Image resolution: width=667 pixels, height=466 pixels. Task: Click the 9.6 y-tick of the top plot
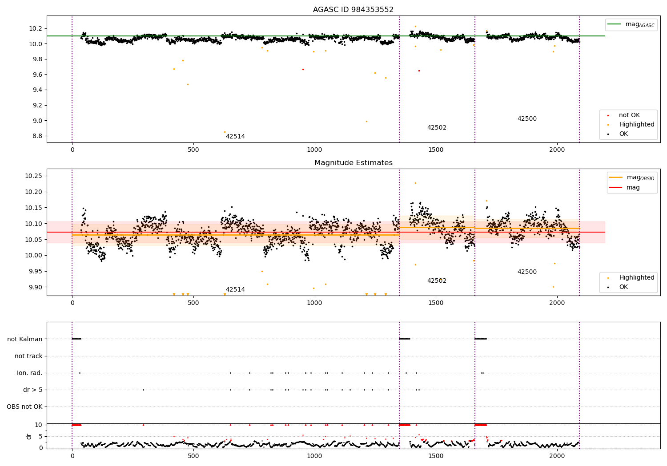pyautogui.click(x=37, y=75)
